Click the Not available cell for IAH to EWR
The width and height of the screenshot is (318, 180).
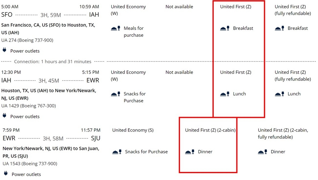tap(179, 72)
